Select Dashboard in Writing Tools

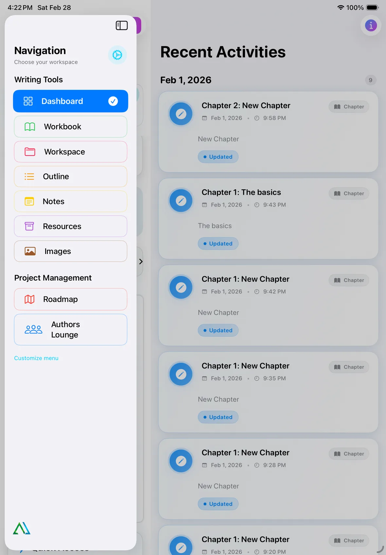pyautogui.click(x=71, y=101)
